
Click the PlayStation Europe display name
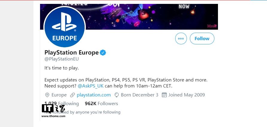click(x=71, y=53)
